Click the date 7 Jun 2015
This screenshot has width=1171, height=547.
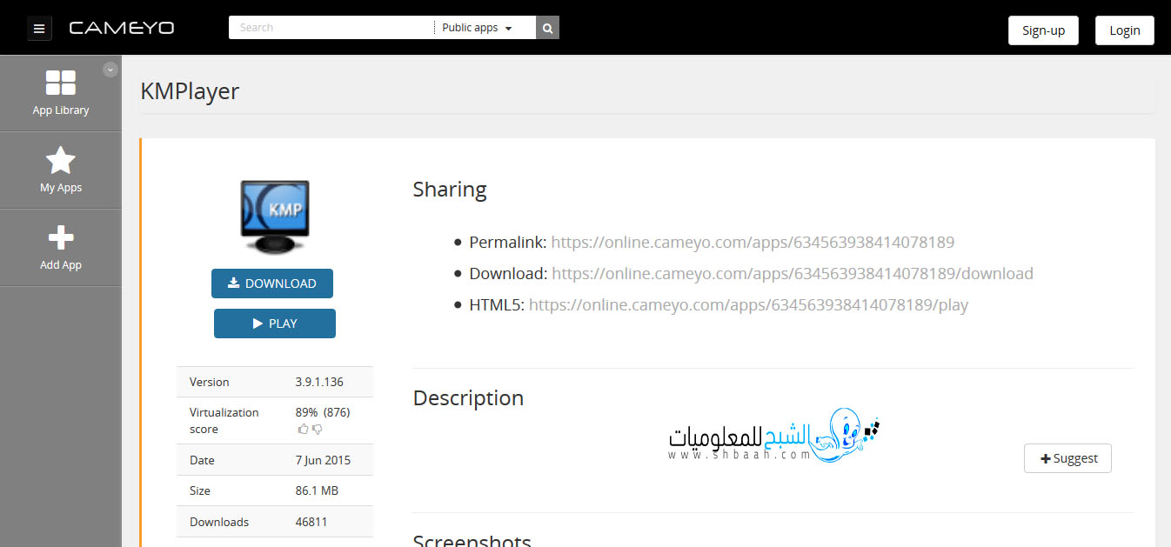(x=323, y=460)
